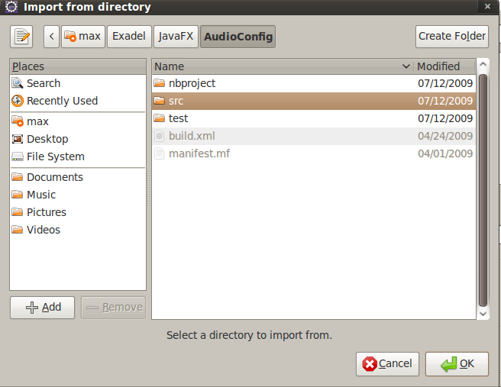Open Documents bookmark in sidebar
The width and height of the screenshot is (501, 387).
[x=55, y=177]
